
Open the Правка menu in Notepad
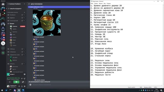tap(96, 3)
